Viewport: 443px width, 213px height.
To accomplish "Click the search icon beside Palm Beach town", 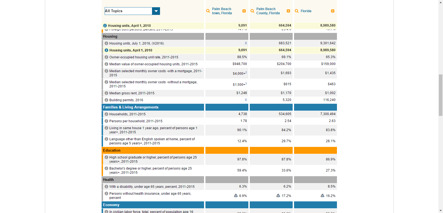I will click(x=208, y=11).
